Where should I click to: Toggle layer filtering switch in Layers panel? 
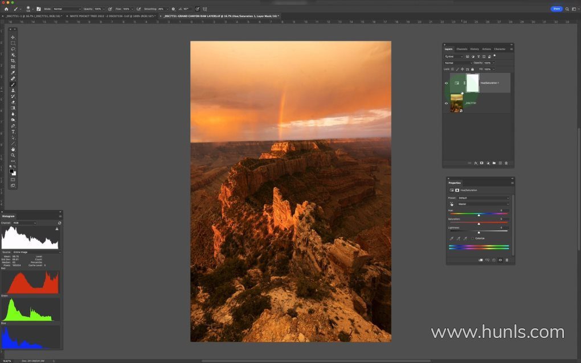click(x=494, y=56)
